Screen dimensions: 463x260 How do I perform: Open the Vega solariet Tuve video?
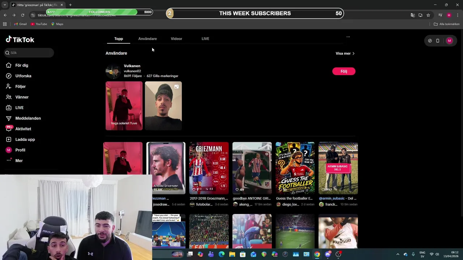click(124, 105)
